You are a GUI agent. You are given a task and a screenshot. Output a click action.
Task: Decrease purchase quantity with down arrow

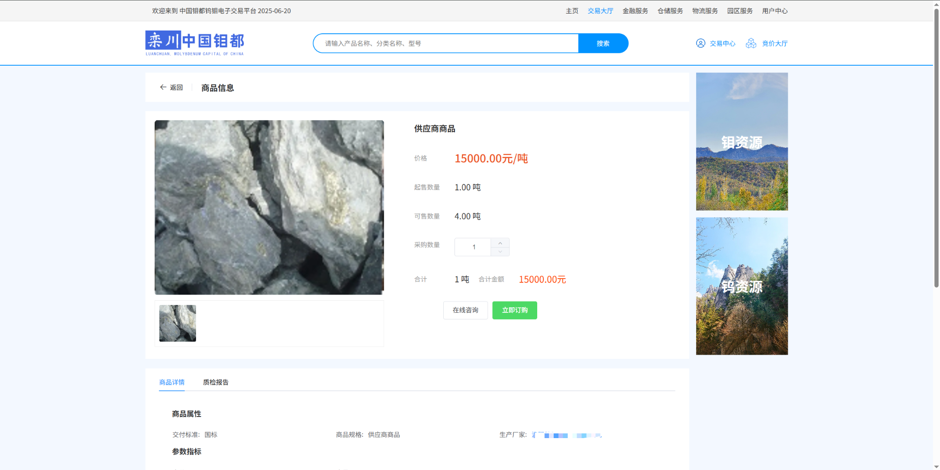click(500, 252)
